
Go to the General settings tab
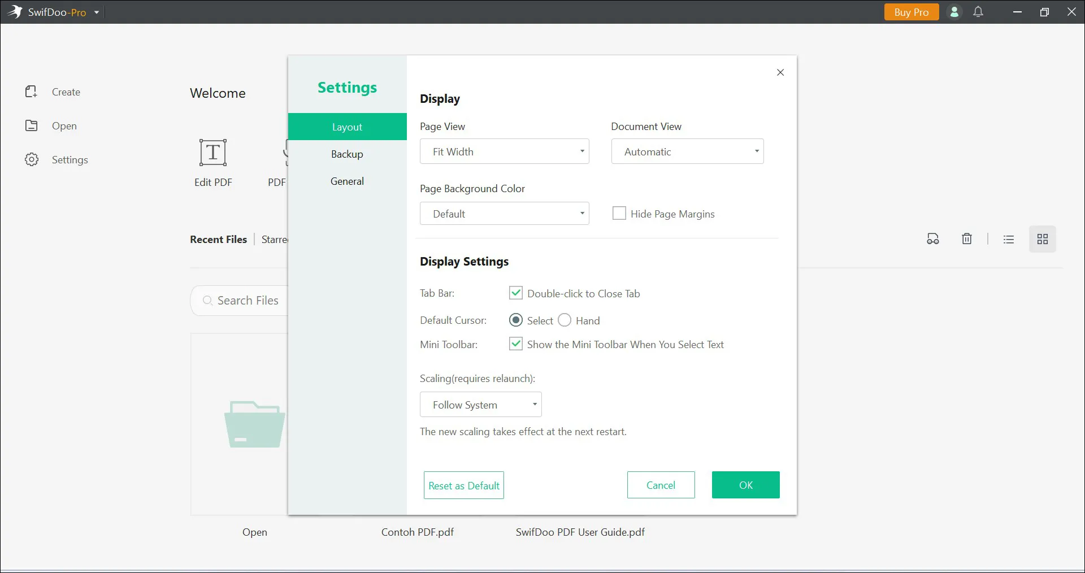point(347,181)
